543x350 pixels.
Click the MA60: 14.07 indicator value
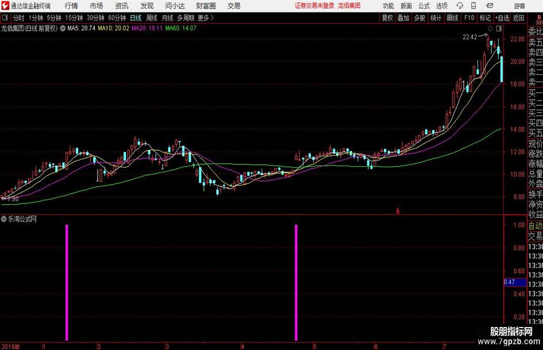pos(180,28)
